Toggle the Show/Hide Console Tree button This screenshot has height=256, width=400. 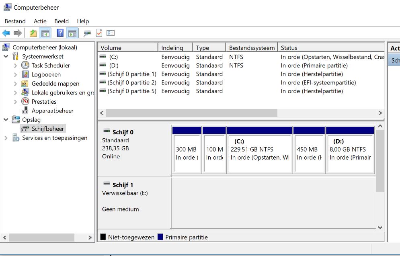45,33
